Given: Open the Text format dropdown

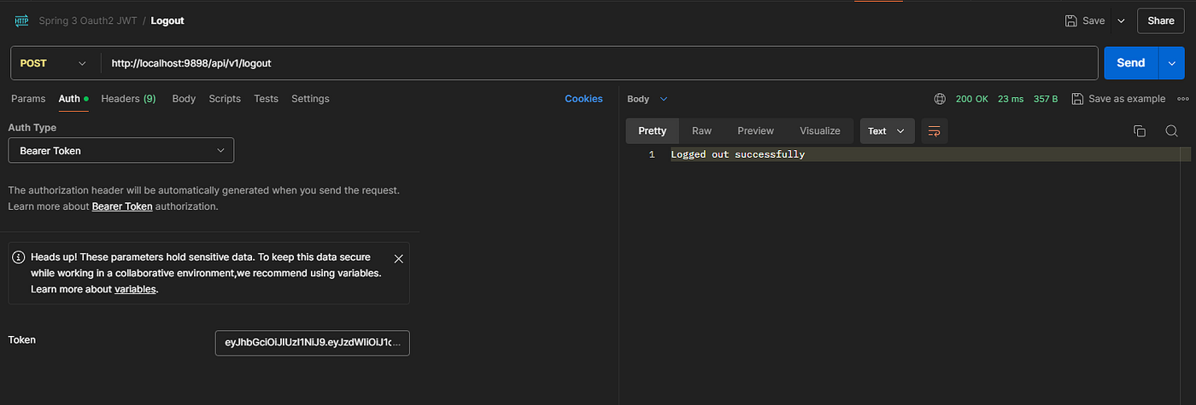Looking at the screenshot, I should pyautogui.click(x=887, y=131).
